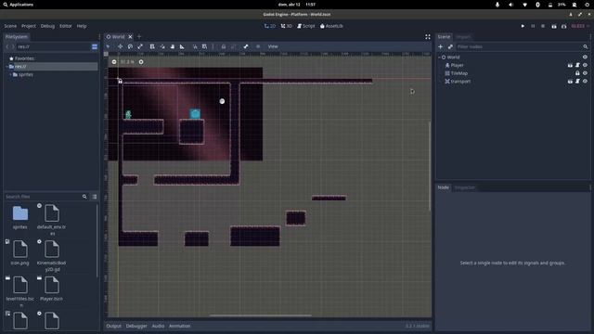Collapse the World node tree
The width and height of the screenshot is (594, 334).
(439, 58)
